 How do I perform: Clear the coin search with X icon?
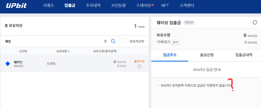tap(105, 41)
